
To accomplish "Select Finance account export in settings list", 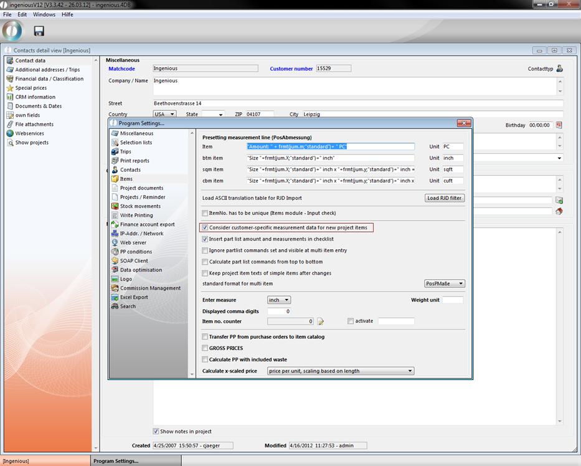I will [148, 224].
